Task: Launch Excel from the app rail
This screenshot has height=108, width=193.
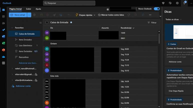Action: coord(3,43)
